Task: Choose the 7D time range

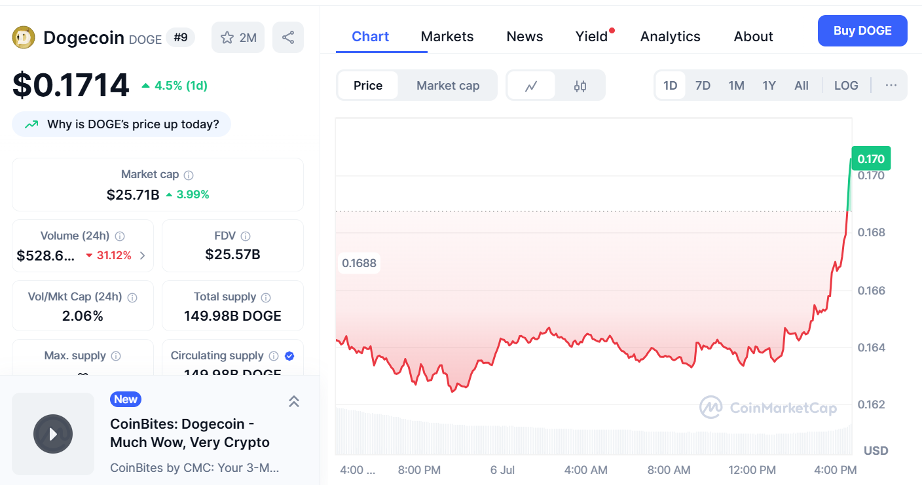Action: (703, 86)
